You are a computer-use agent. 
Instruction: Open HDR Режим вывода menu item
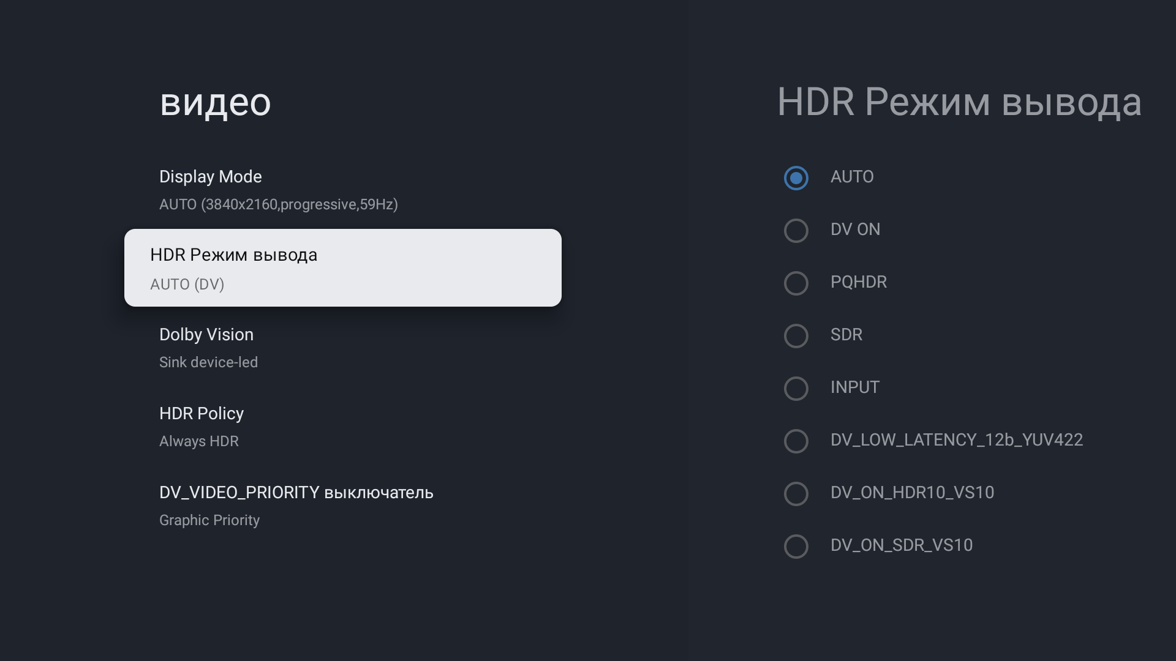click(x=342, y=267)
